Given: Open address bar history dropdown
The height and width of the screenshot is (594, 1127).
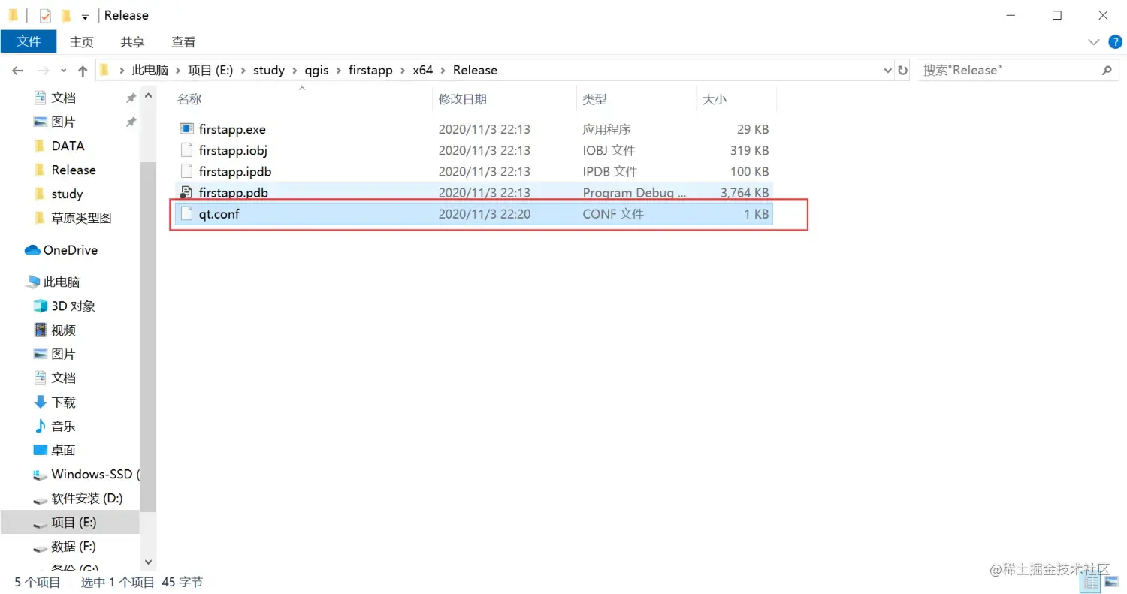Looking at the screenshot, I should (888, 70).
